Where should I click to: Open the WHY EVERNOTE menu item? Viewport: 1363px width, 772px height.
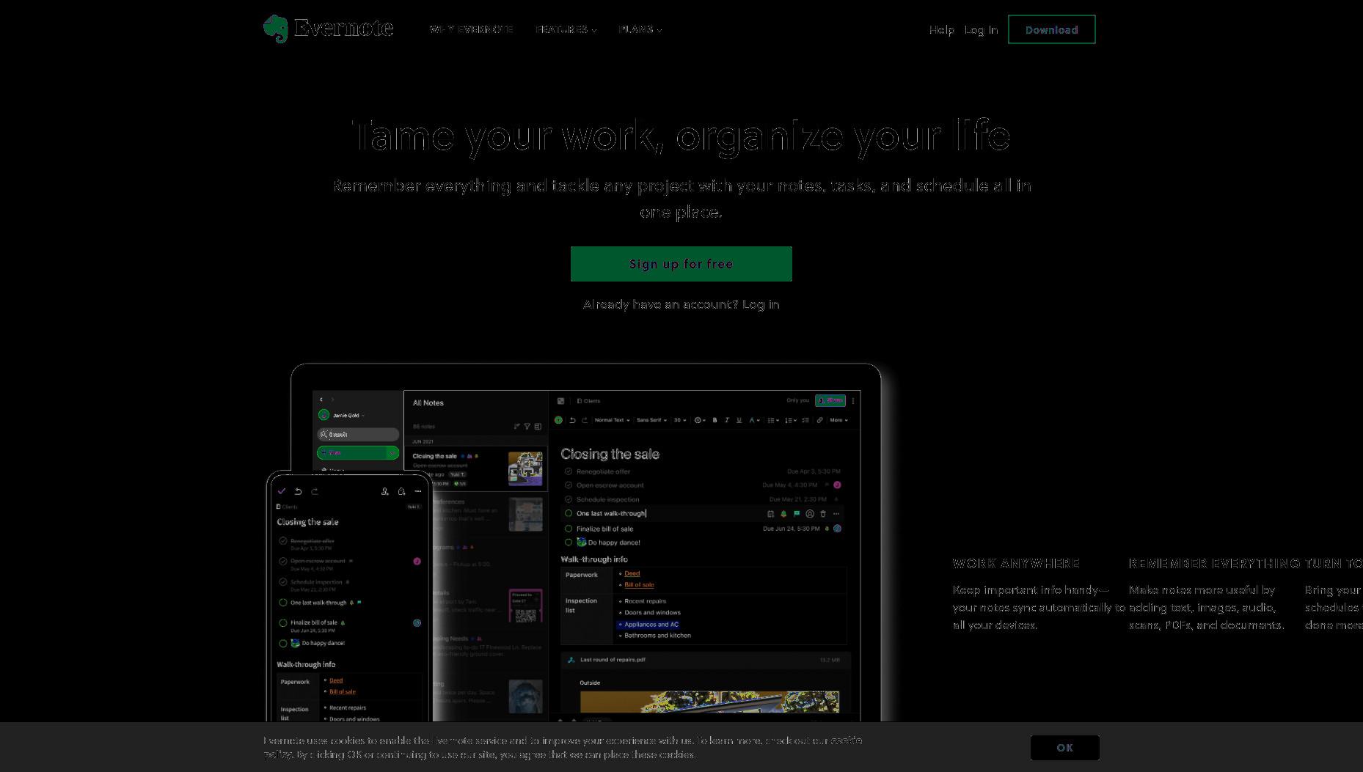pos(472,29)
